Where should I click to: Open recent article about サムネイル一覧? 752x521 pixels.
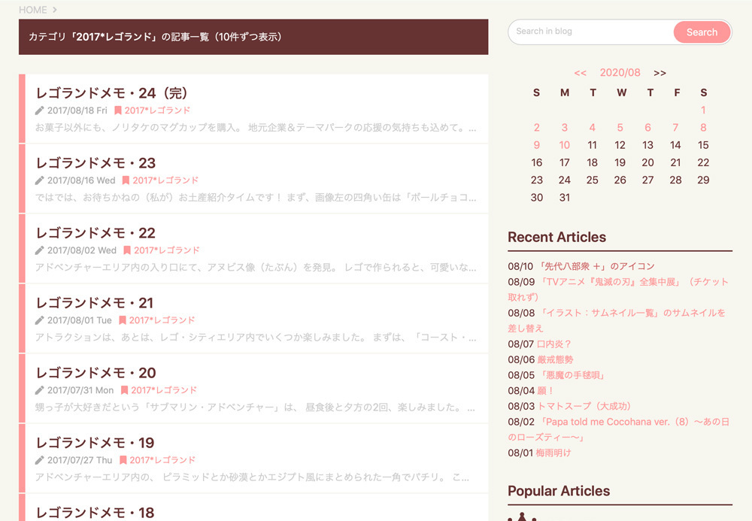[x=617, y=321]
